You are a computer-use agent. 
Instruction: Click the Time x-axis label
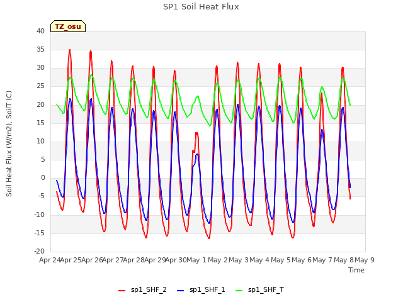[x=356, y=270]
